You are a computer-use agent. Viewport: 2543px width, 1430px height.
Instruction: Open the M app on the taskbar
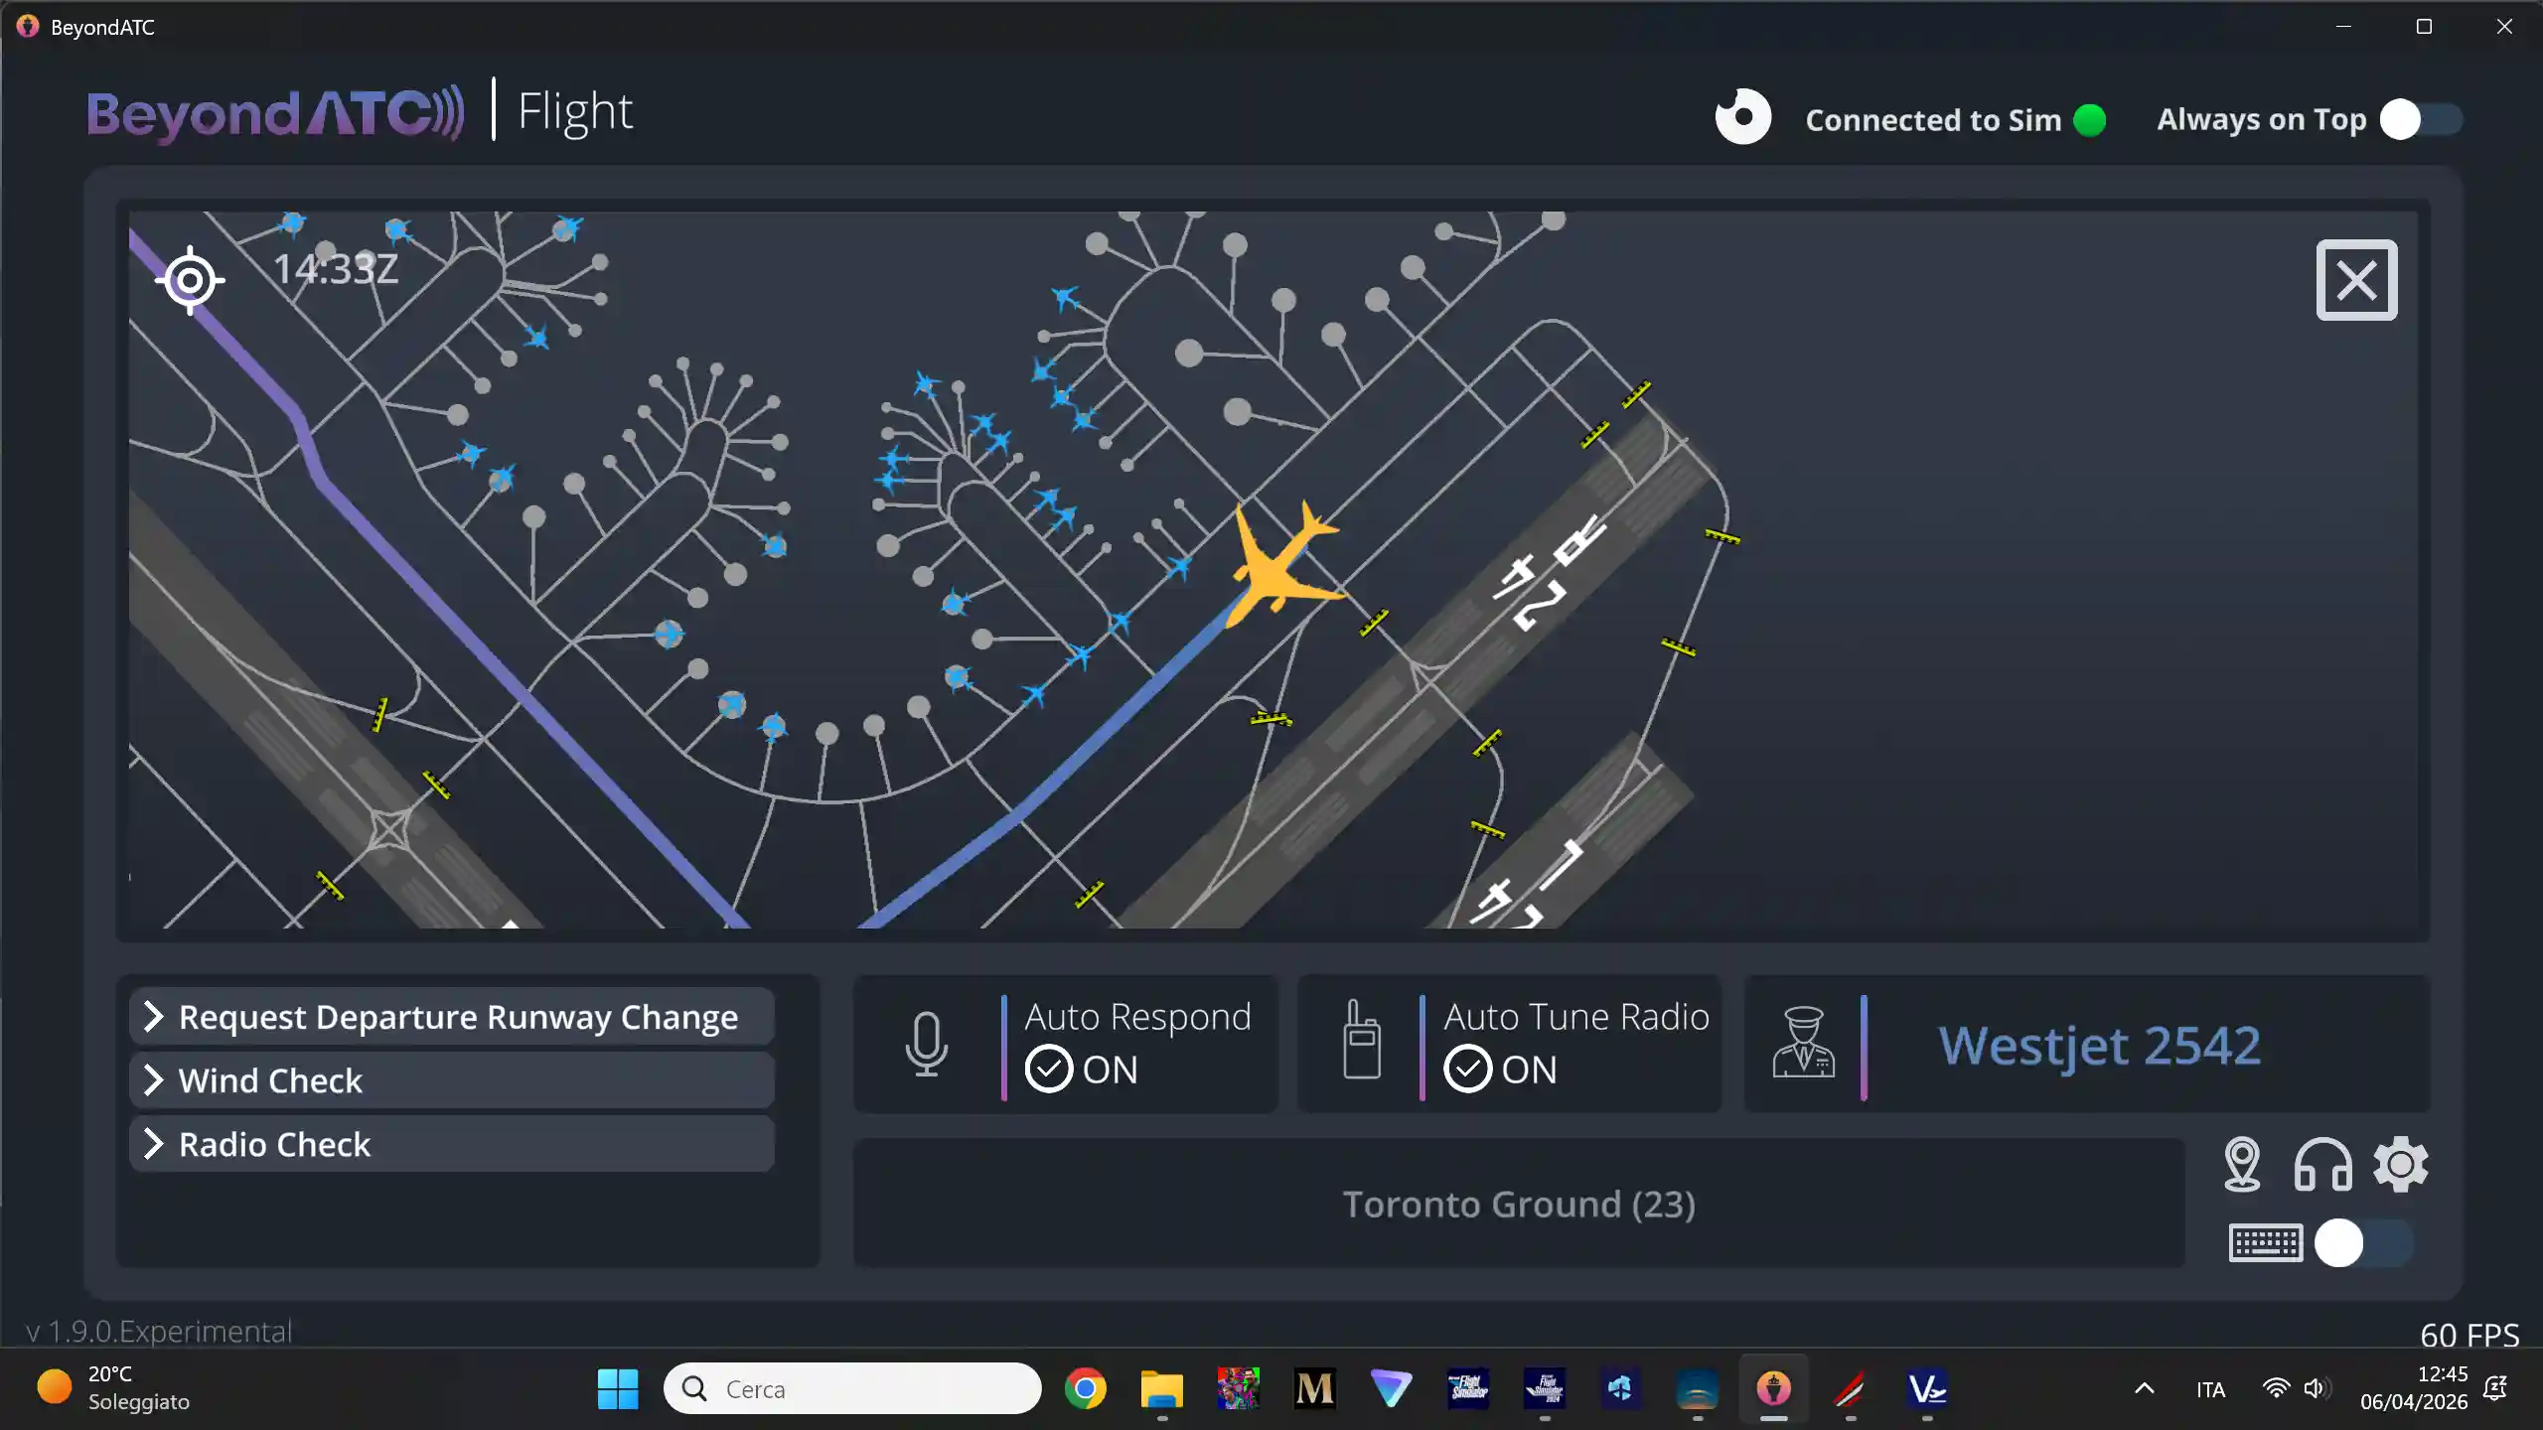click(1314, 1388)
